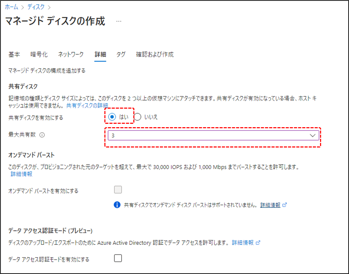Open the ホーム breadcrumb link
The height and width of the screenshot is (274, 349).
(x=12, y=7)
